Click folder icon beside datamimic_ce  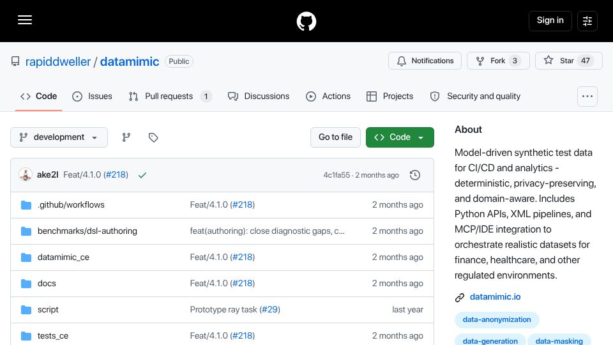(26, 257)
